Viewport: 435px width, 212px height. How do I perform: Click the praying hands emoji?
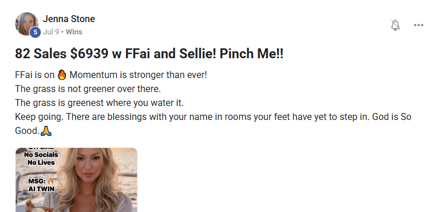tap(46, 130)
